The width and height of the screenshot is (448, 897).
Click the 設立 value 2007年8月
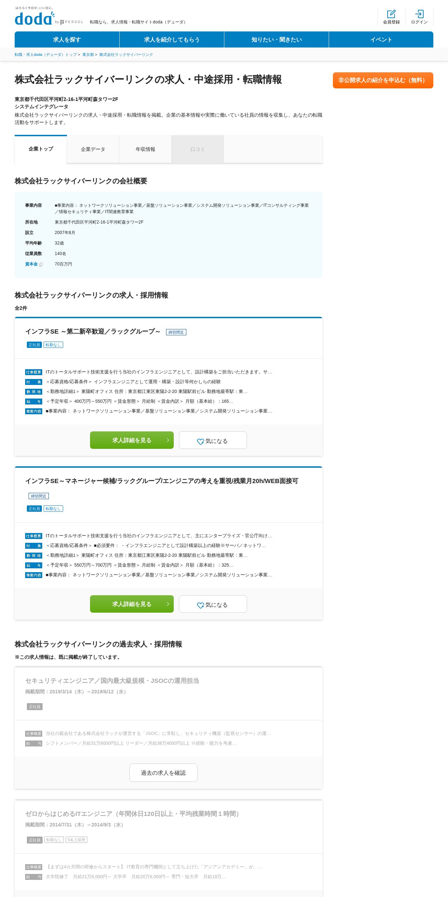65,233
